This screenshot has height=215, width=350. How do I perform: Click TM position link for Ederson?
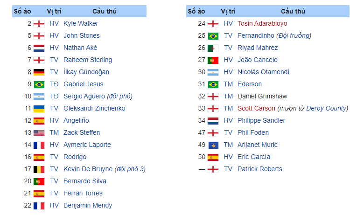(x=228, y=84)
